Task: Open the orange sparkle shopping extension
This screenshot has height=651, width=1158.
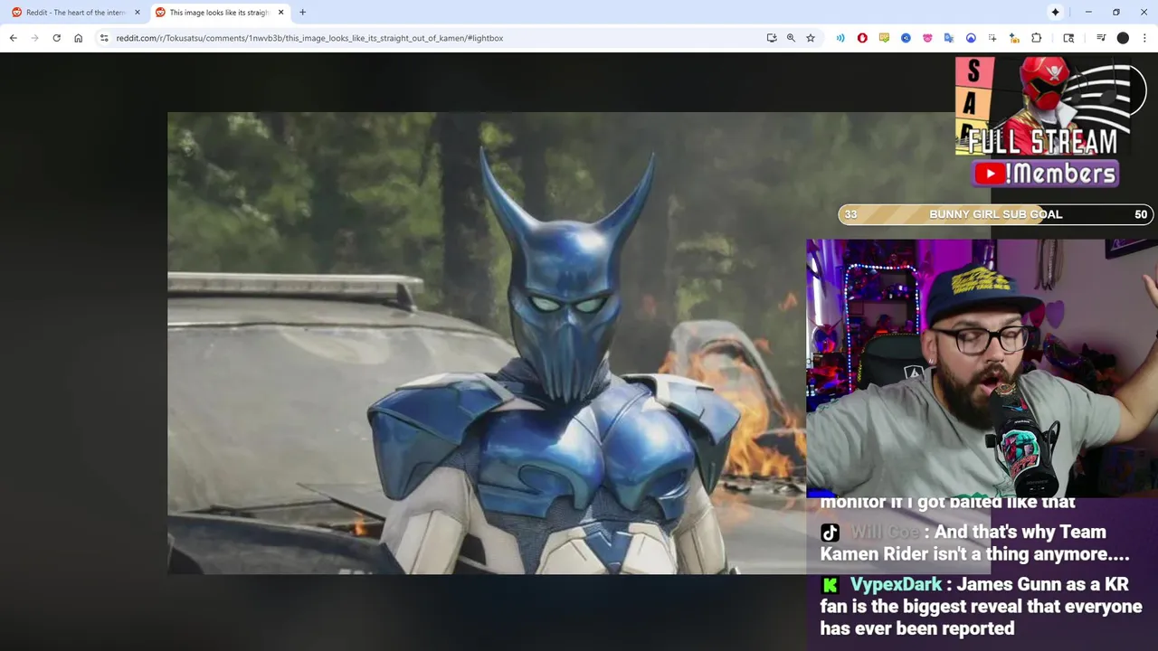Action: [1014, 38]
